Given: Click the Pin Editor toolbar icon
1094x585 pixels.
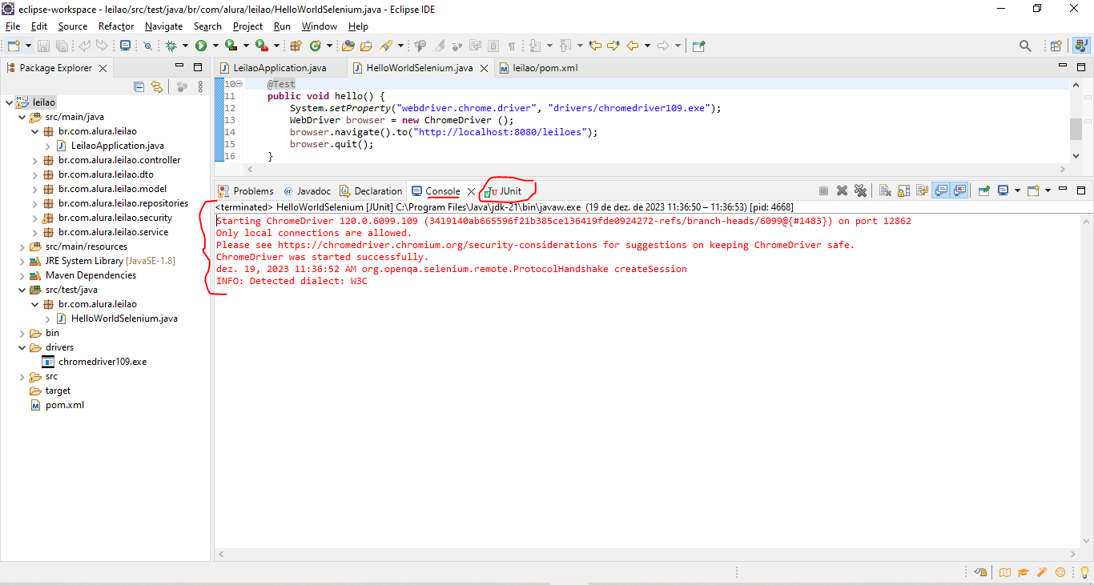Looking at the screenshot, I should (698, 46).
